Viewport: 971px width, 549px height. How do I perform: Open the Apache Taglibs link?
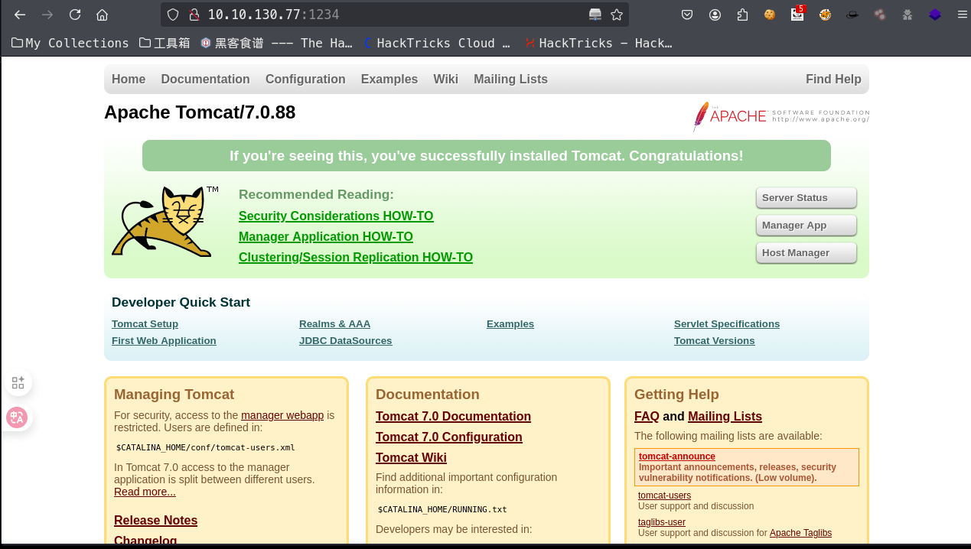point(800,533)
